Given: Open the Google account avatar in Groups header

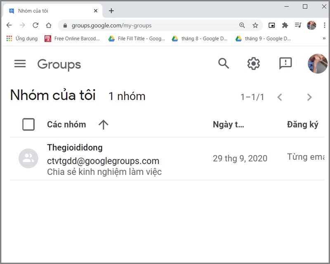Looking at the screenshot, I should (318, 64).
